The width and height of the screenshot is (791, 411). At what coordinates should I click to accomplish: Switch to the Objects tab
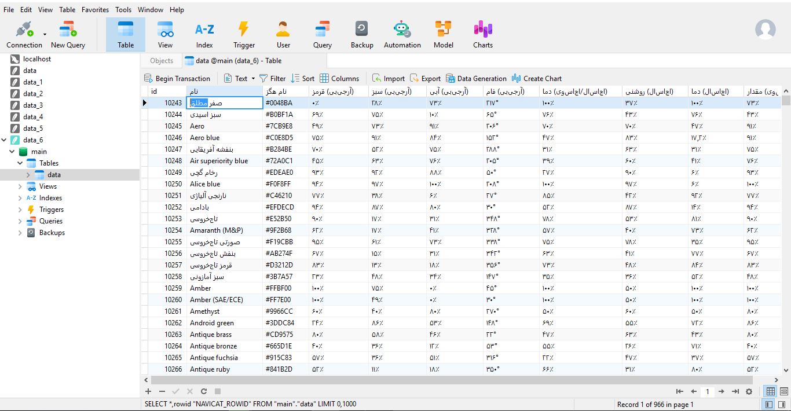coord(162,60)
